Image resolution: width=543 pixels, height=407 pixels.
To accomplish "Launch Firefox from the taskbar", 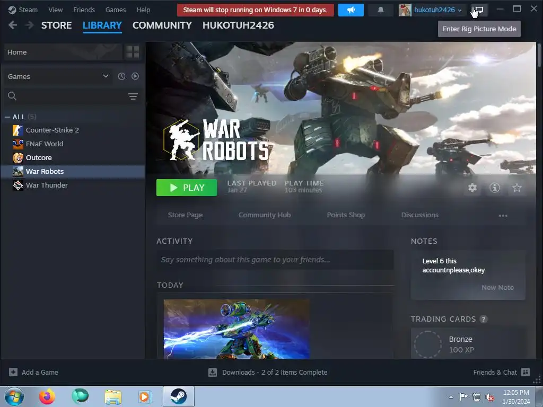I will click(47, 396).
